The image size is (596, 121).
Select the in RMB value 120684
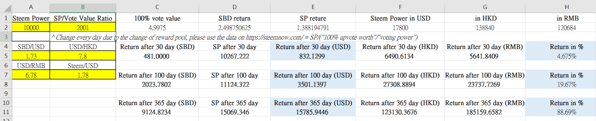tap(566, 28)
